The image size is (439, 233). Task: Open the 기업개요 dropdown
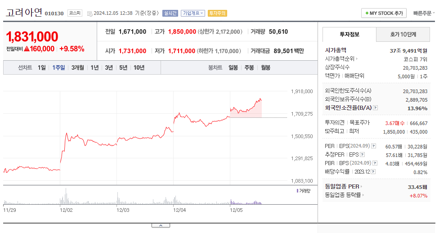tap(193, 13)
